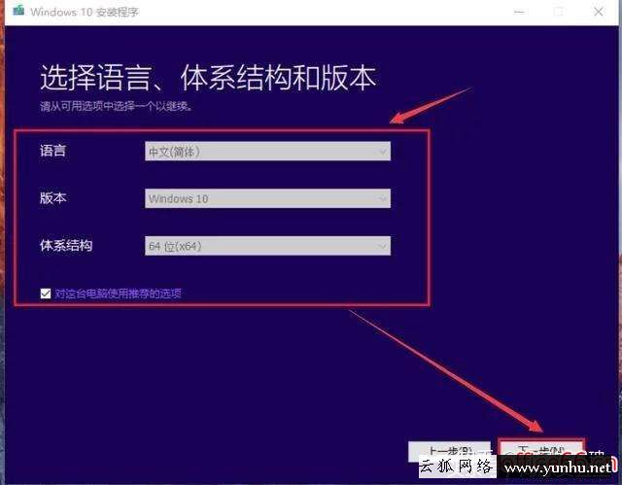622x485 pixels.
Task: Click the Windows 10 setup icon in title bar
Action: click(18, 11)
